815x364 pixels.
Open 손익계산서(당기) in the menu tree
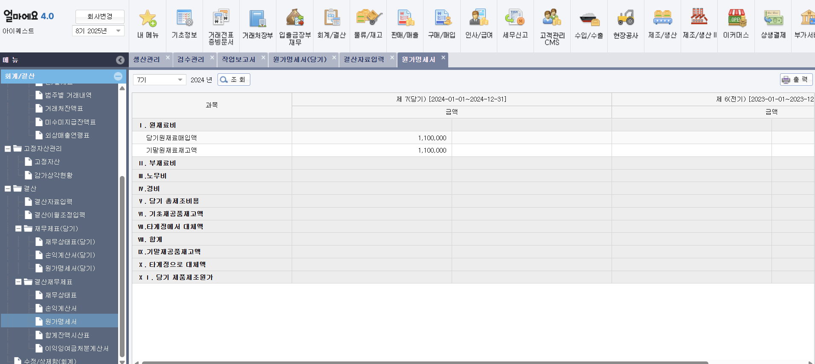pyautogui.click(x=70, y=255)
